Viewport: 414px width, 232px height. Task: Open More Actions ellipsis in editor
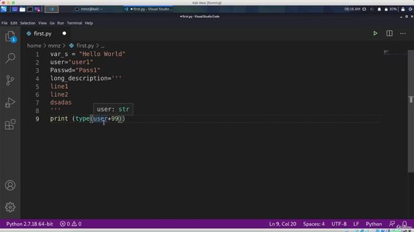pos(402,34)
